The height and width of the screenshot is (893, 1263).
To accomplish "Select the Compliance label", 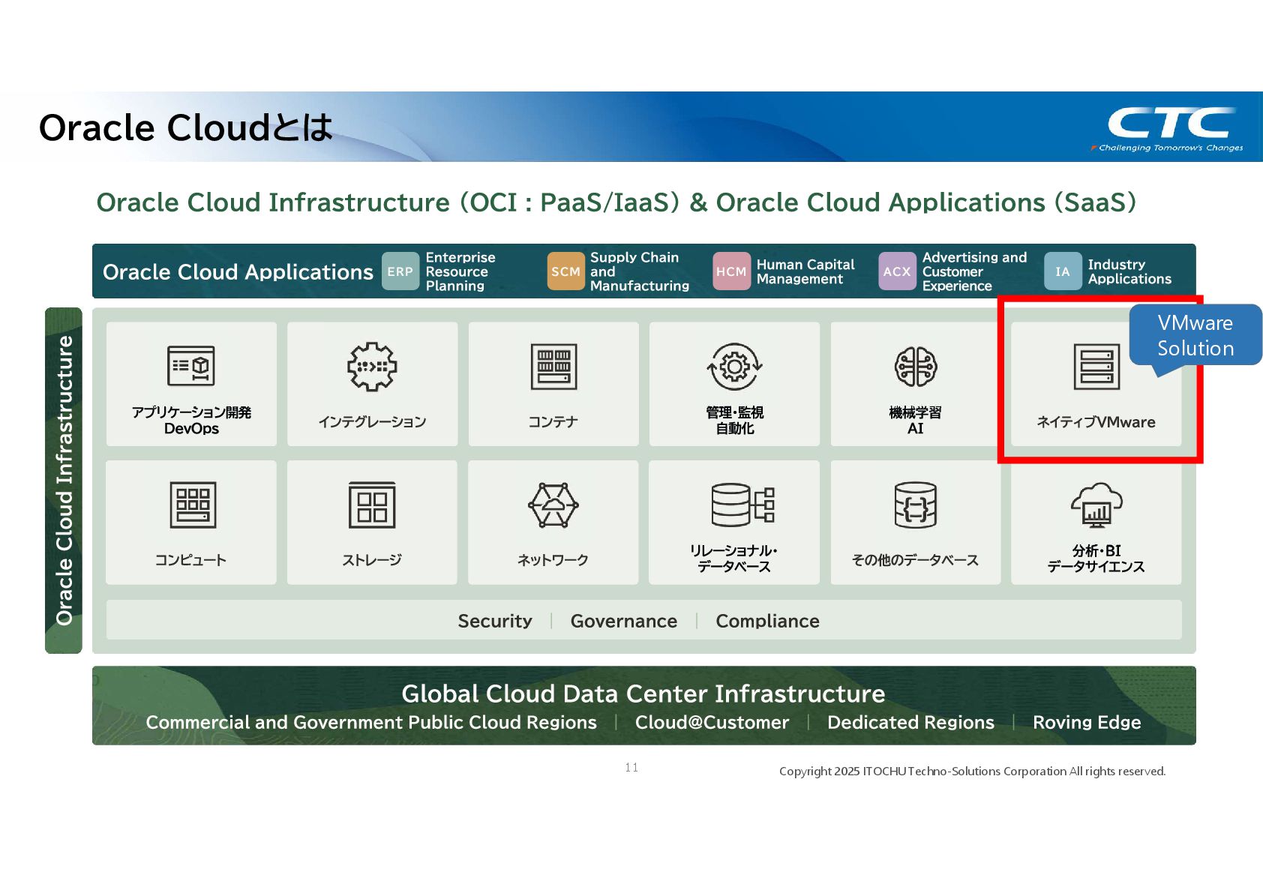I will (x=767, y=621).
